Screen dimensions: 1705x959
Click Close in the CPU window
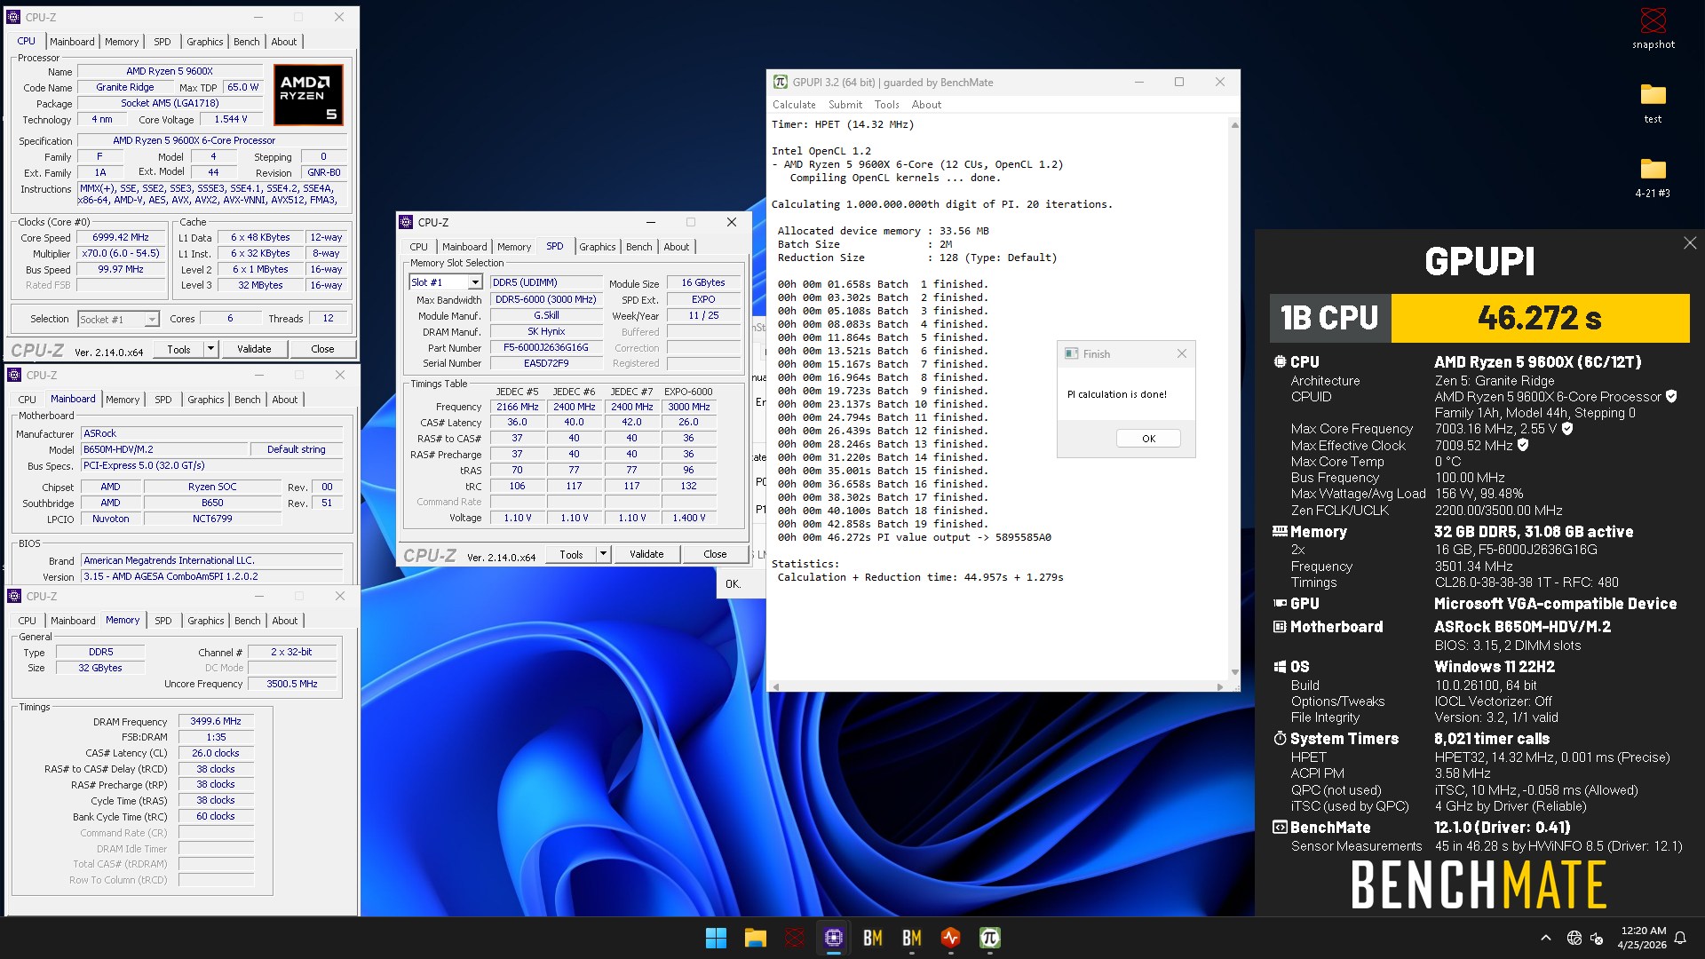coord(322,349)
